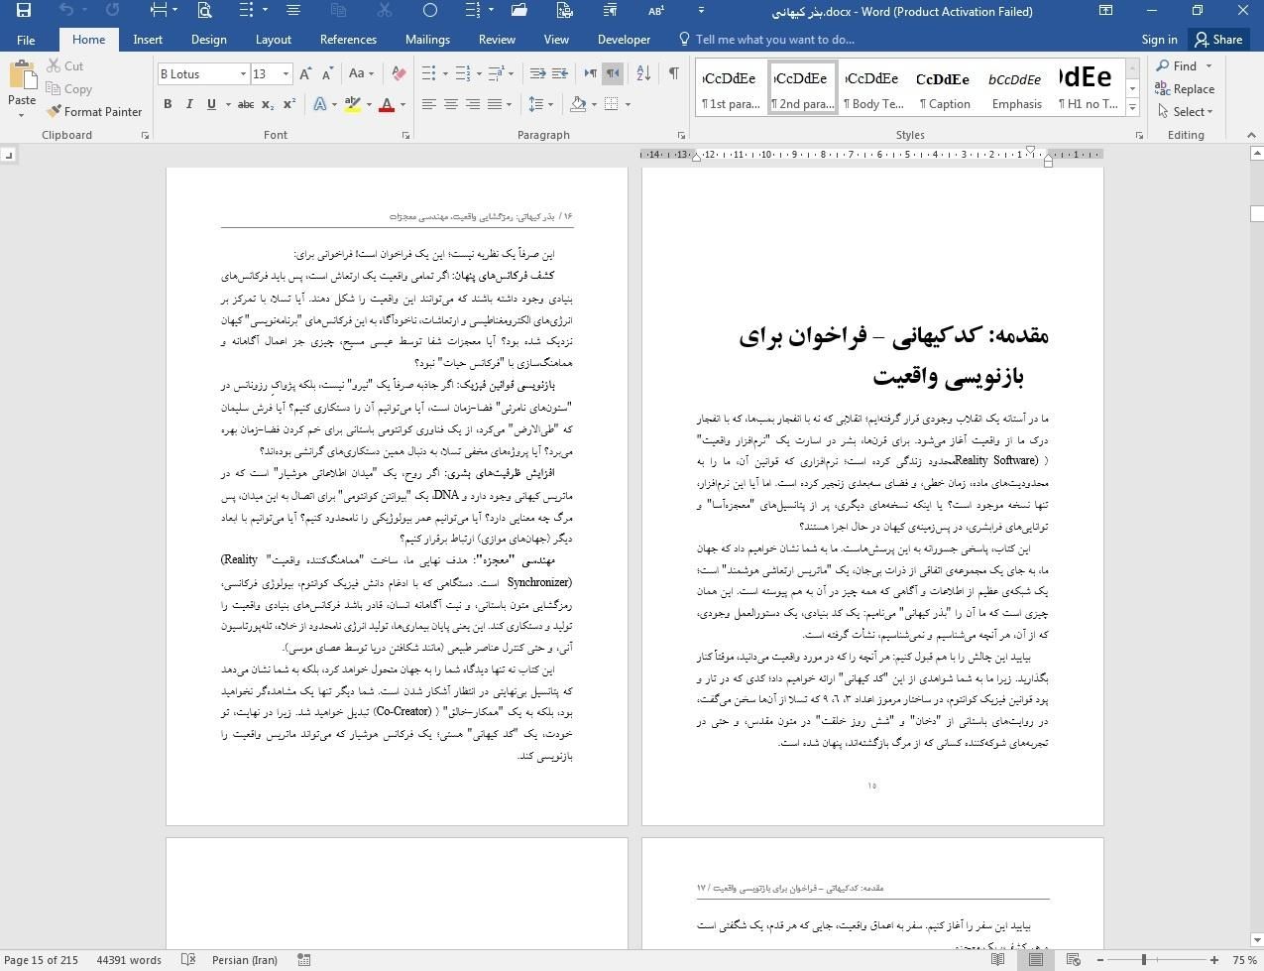Toggle right-to-left text direction

click(613, 73)
